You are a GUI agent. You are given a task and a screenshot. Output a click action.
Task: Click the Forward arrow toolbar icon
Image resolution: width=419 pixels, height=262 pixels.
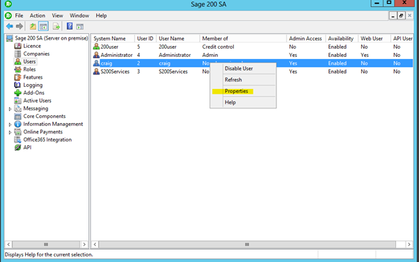(19, 26)
